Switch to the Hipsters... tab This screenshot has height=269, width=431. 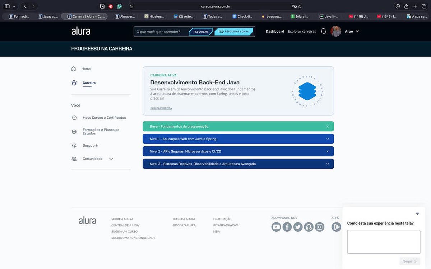(x=154, y=16)
